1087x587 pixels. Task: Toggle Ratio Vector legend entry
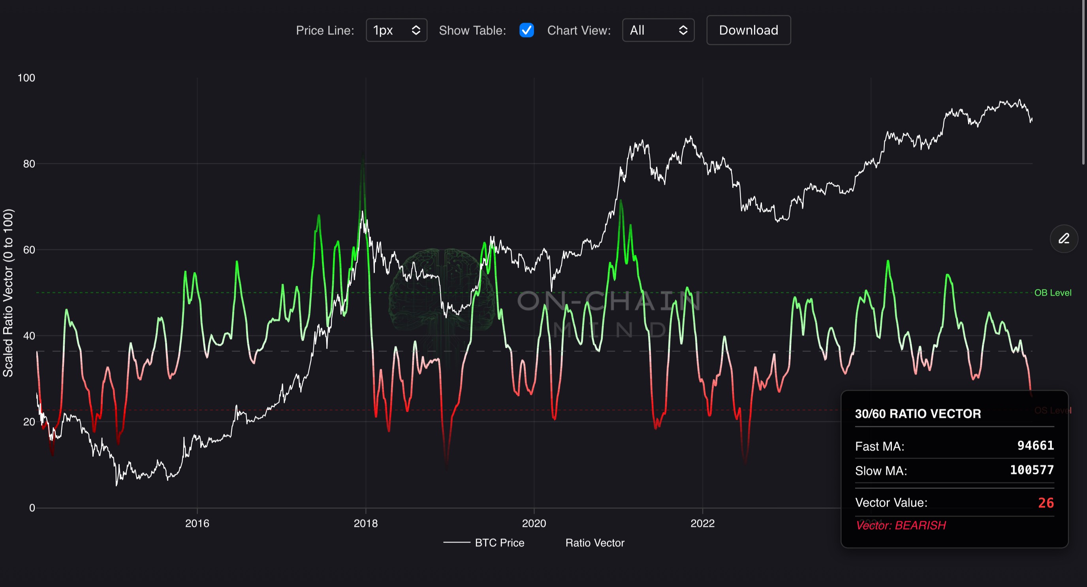pyautogui.click(x=594, y=543)
